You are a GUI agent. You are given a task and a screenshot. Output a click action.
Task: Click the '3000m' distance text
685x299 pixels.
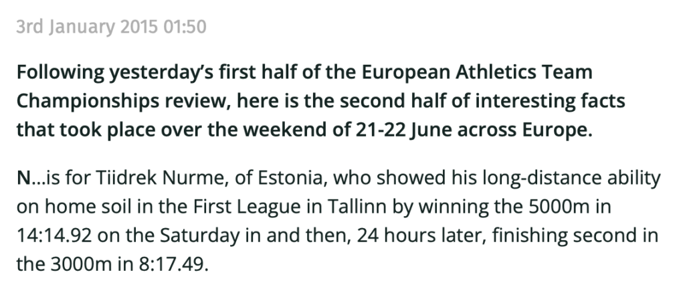[81, 265]
